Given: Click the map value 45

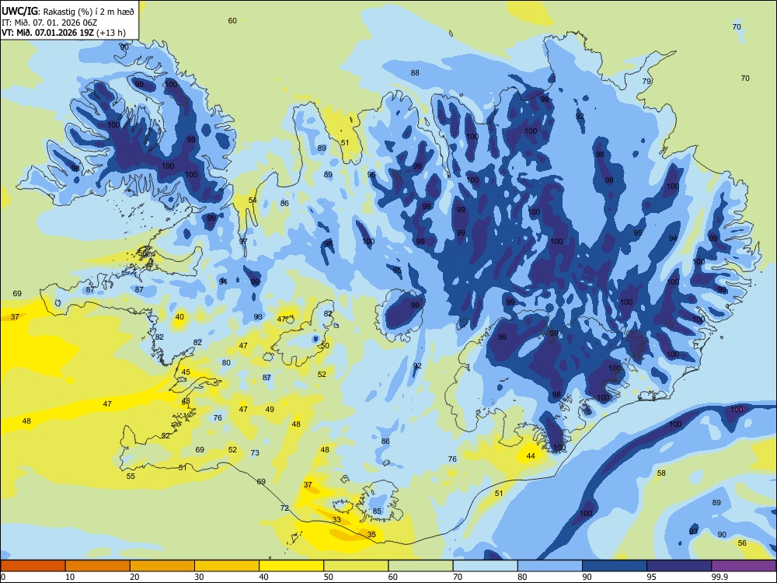Looking at the screenshot, I should 186,372.
